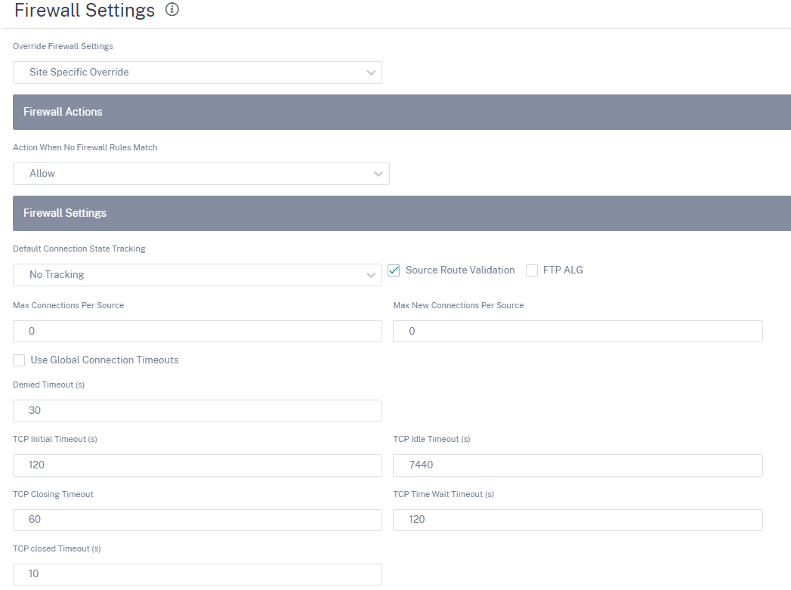This screenshot has height=590, width=791.
Task: Click the TCP closed Timeout field
Action: 197,574
